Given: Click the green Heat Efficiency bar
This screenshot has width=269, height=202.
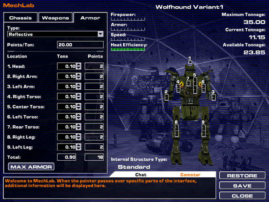Looking at the screenshot, I should (128, 49).
